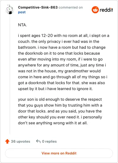Click the line starting "your son is old enough"

click(x=60, y=100)
